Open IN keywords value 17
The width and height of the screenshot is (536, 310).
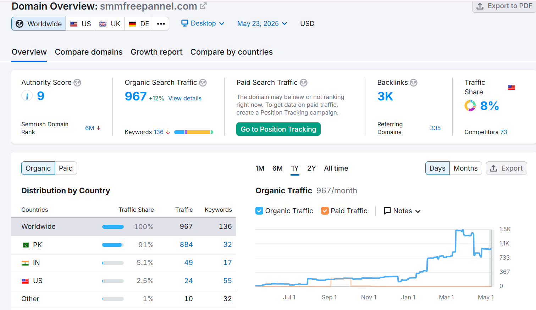click(227, 263)
